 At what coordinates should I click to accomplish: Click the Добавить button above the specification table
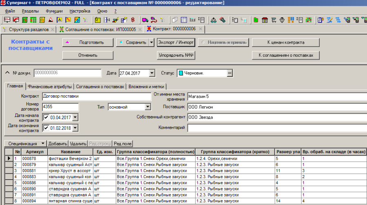57,144
